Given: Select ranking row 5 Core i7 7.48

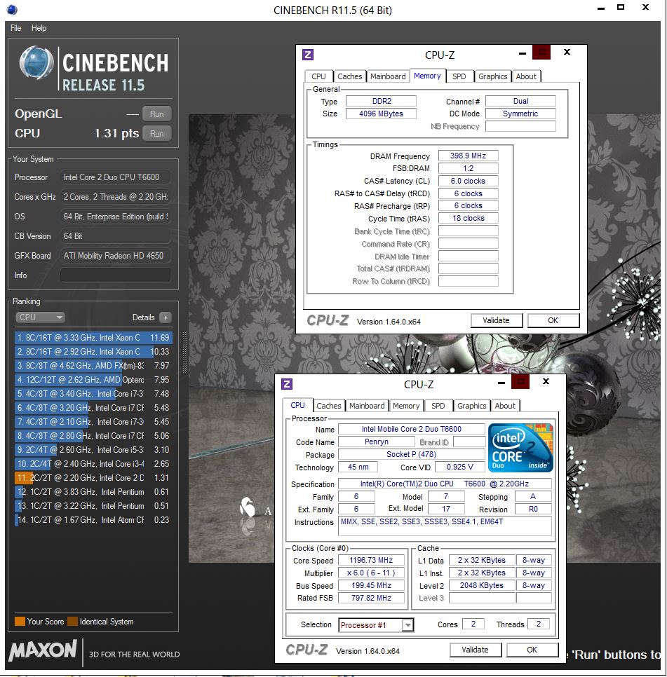Looking at the screenshot, I should tap(93, 394).
